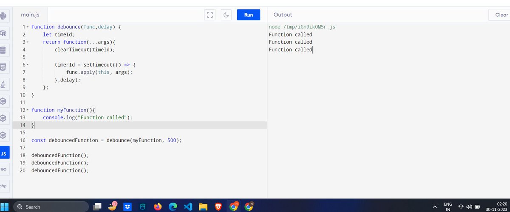The width and height of the screenshot is (510, 212).
Task: Open the SQL database editor icon
Action: 3,50
